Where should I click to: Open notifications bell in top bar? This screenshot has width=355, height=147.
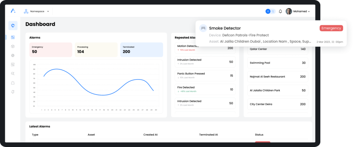tap(280, 11)
